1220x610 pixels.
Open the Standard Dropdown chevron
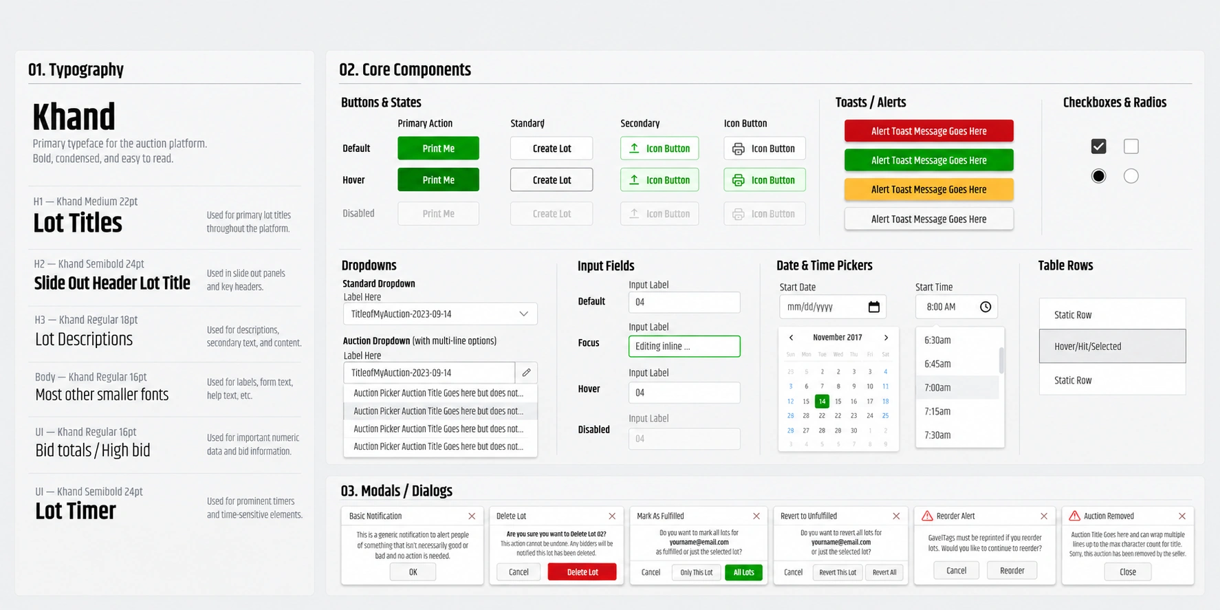tap(523, 314)
